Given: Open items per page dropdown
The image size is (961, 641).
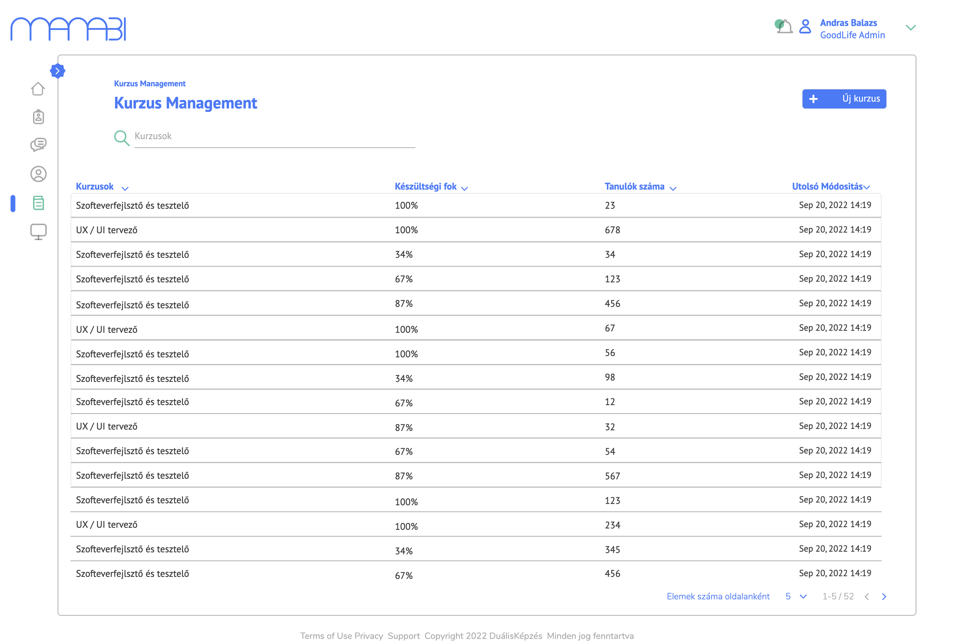Looking at the screenshot, I should click(803, 596).
